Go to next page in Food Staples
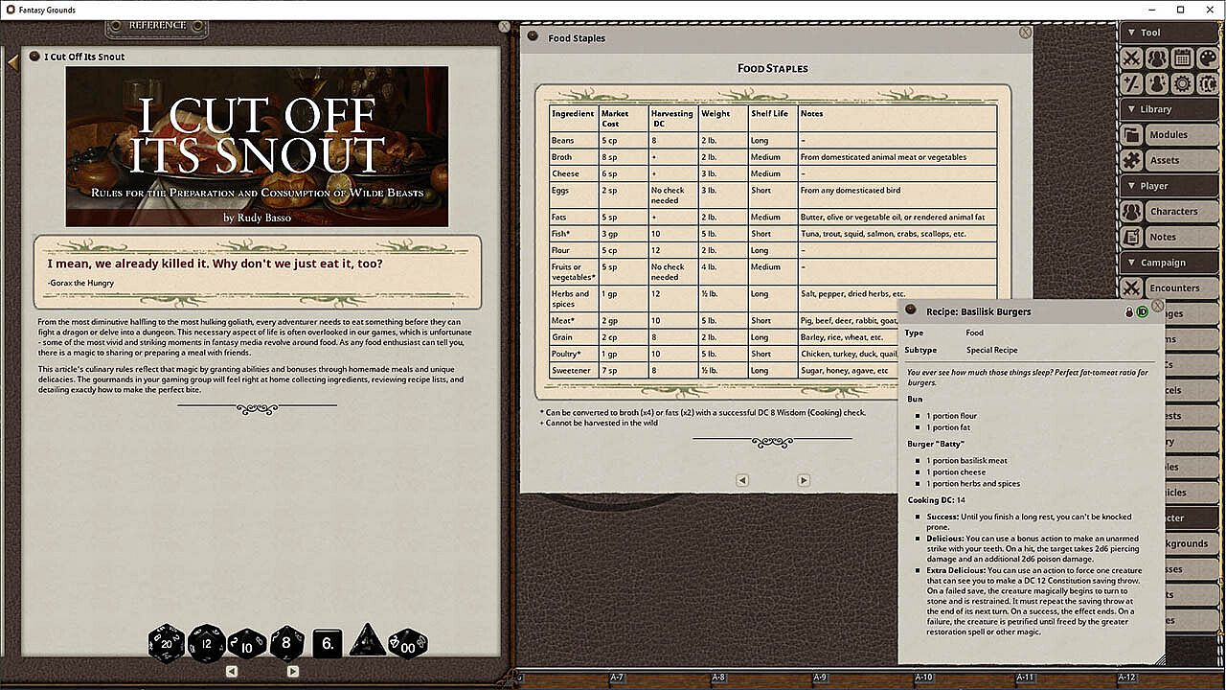Viewport: 1226px width, 690px height. tap(804, 480)
